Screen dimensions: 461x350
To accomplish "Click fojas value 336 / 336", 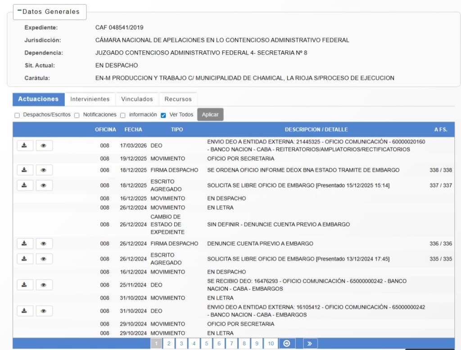I will click(x=441, y=243).
